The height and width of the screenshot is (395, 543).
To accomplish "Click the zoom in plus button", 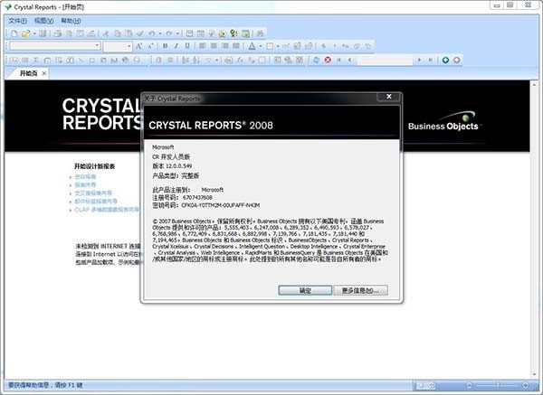I will coord(525,385).
